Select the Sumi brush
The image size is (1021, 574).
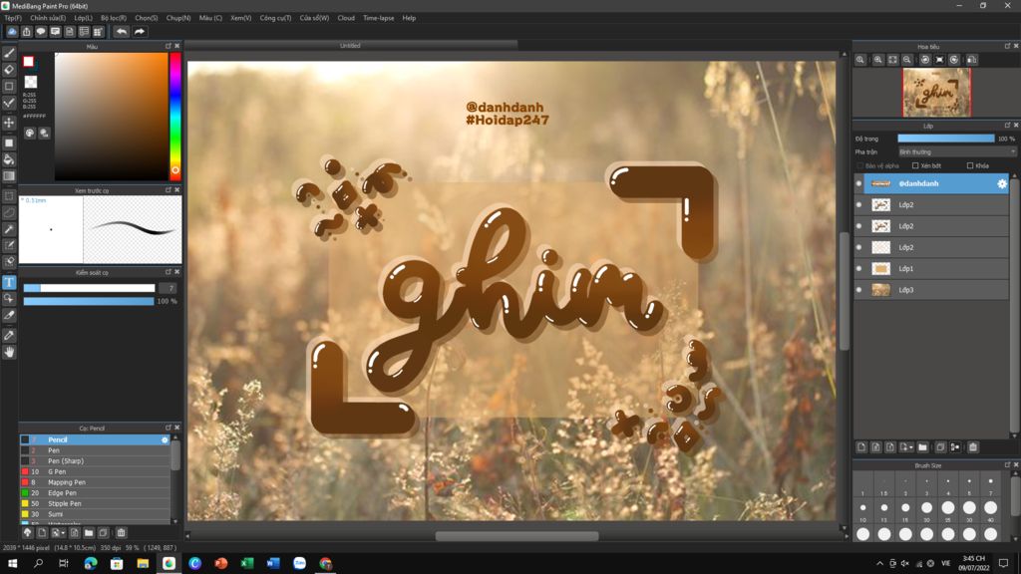click(x=95, y=514)
